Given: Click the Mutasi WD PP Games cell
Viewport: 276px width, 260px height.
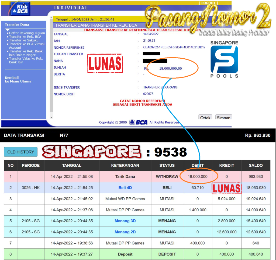Looking at the screenshot, I should click(125, 199).
